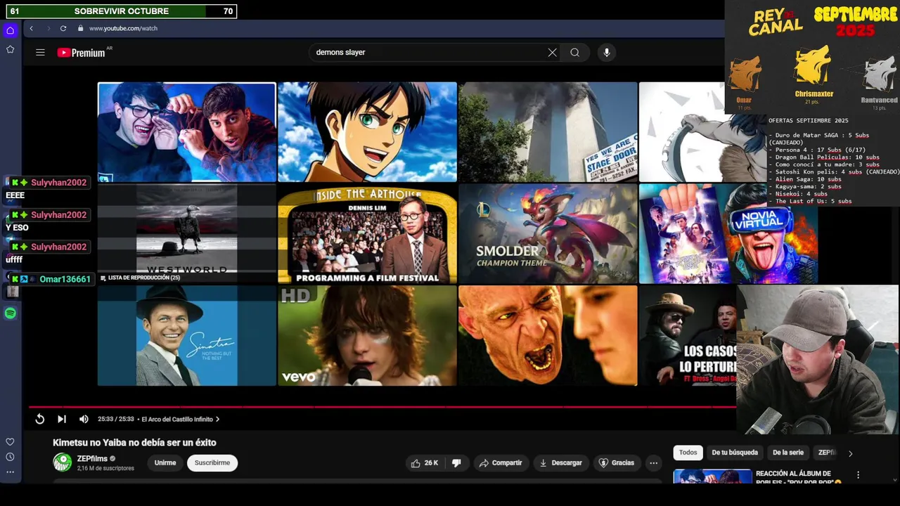Open sidebar three-dot more icon
900x506 pixels.
(x=10, y=472)
